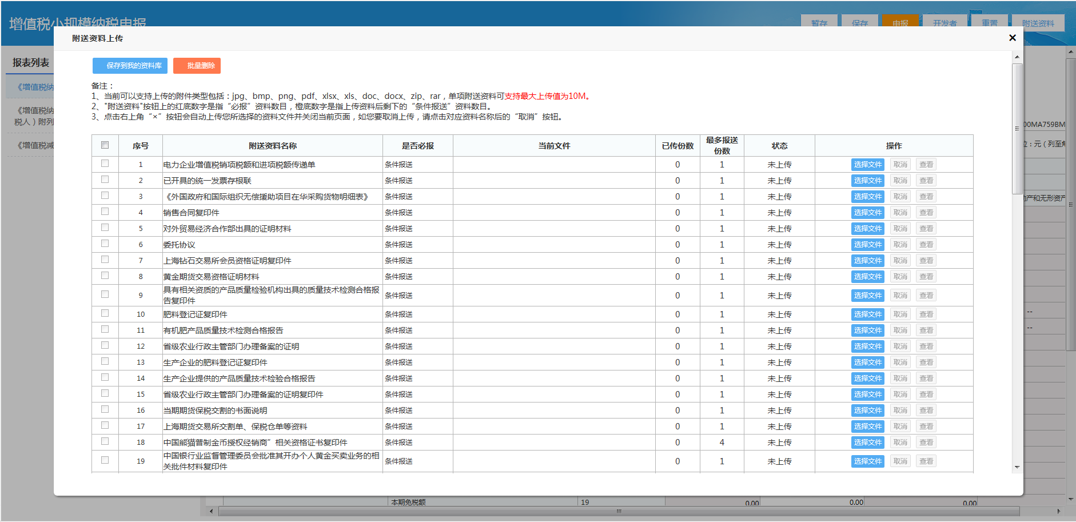This screenshot has height=522, width=1076.
Task: Click the orange 批量删除 button
Action: tap(197, 66)
